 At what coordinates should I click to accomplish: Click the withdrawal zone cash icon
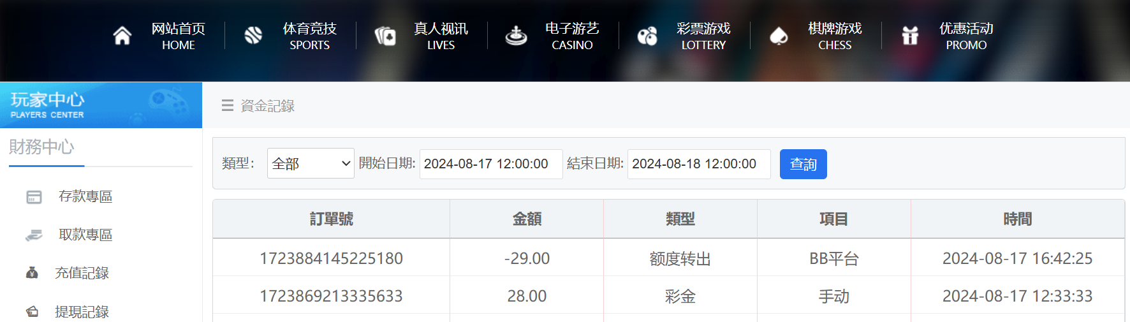(34, 235)
